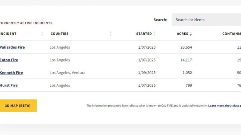The image size is (241, 135).
Task: Launch the 3D MAP (BETA) button
Action: (18, 106)
